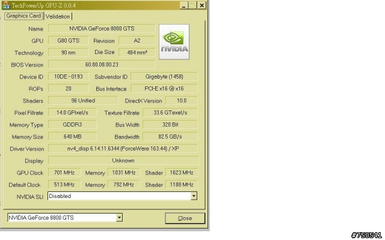This screenshot has width=385, height=240.
Task: Click the Pixel Fillrate label
Action: 29,113
